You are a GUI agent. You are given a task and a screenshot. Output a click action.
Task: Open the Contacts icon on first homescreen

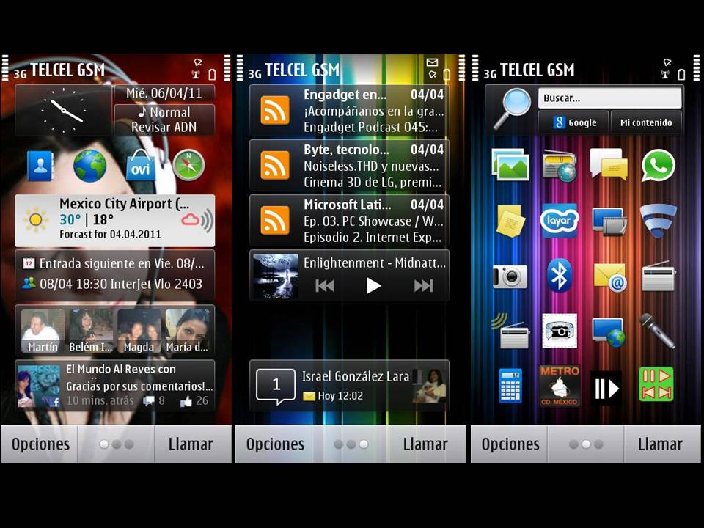pos(40,166)
